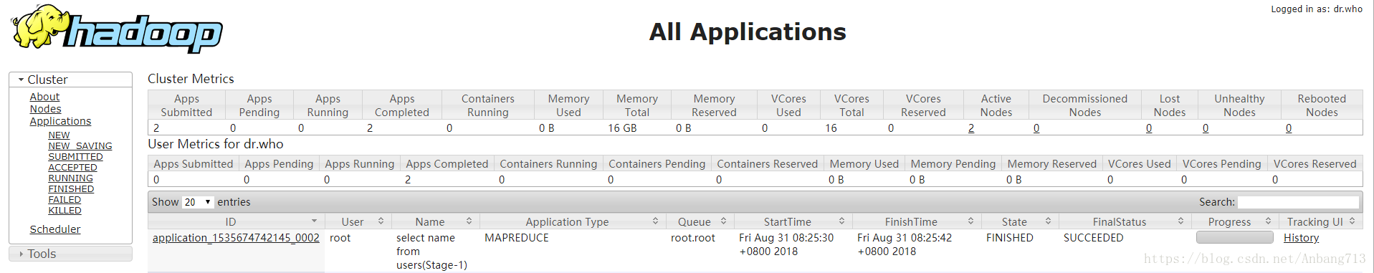Filter applications by KILLED state
Image resolution: width=1374 pixels, height=273 pixels.
[65, 210]
